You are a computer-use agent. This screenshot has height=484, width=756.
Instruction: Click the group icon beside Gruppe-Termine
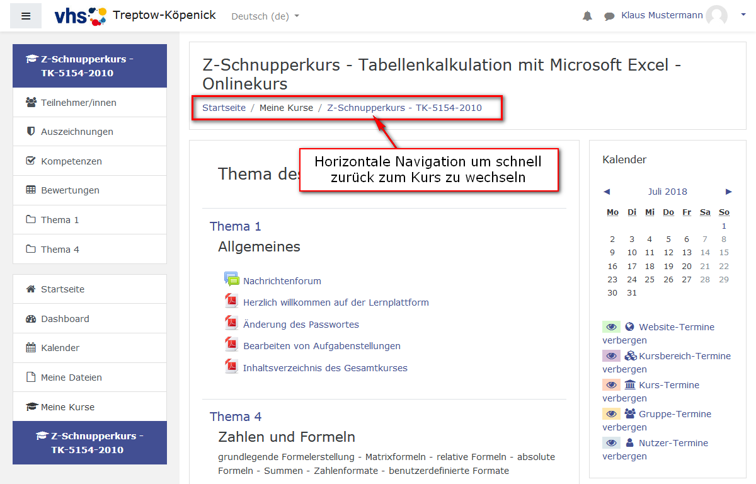click(x=630, y=414)
